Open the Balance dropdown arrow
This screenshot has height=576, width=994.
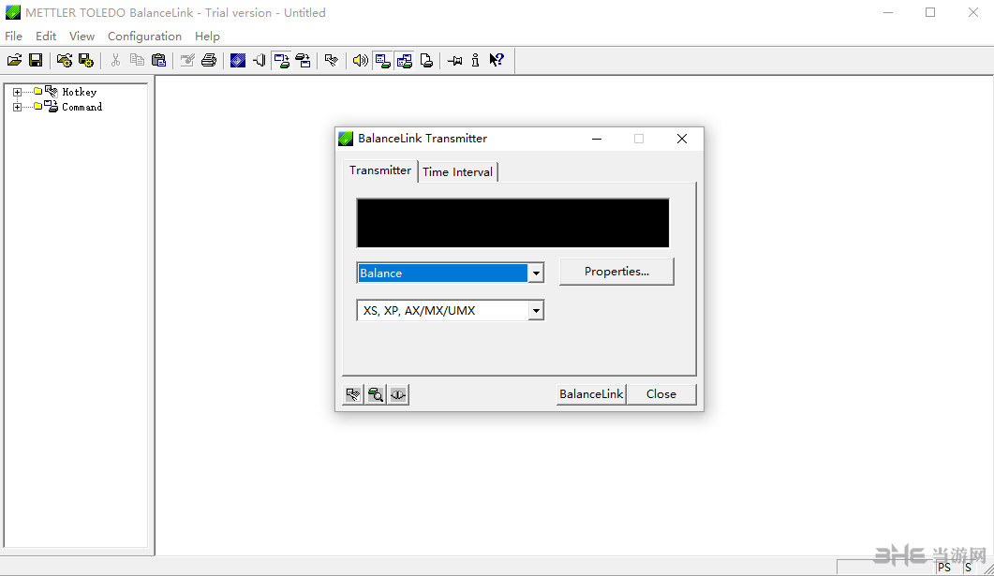point(536,273)
